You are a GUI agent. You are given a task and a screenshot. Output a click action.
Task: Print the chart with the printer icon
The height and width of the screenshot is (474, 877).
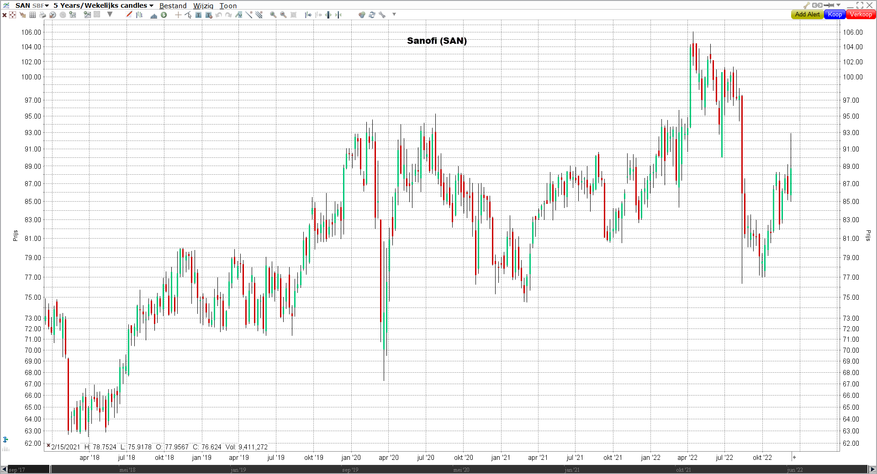pos(42,15)
